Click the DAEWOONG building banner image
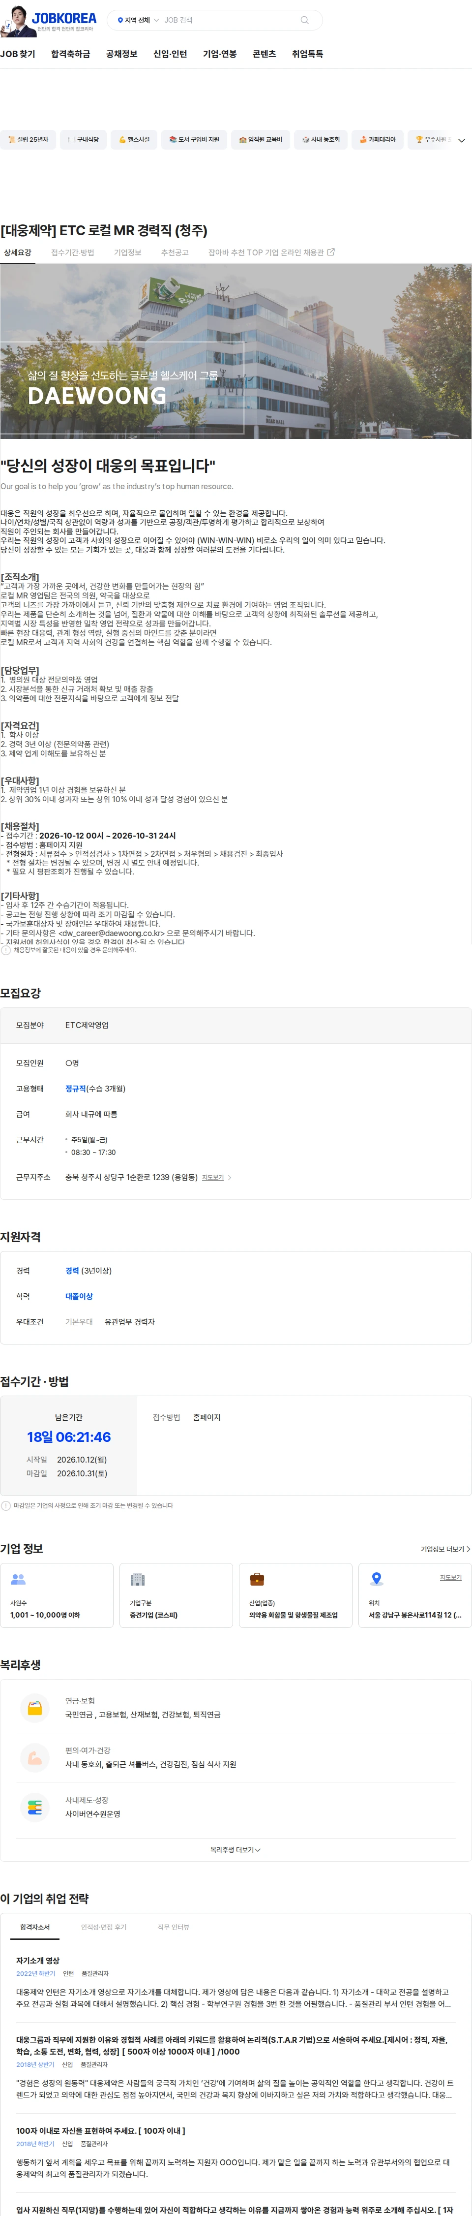The width and height of the screenshot is (472, 2216). point(236,351)
